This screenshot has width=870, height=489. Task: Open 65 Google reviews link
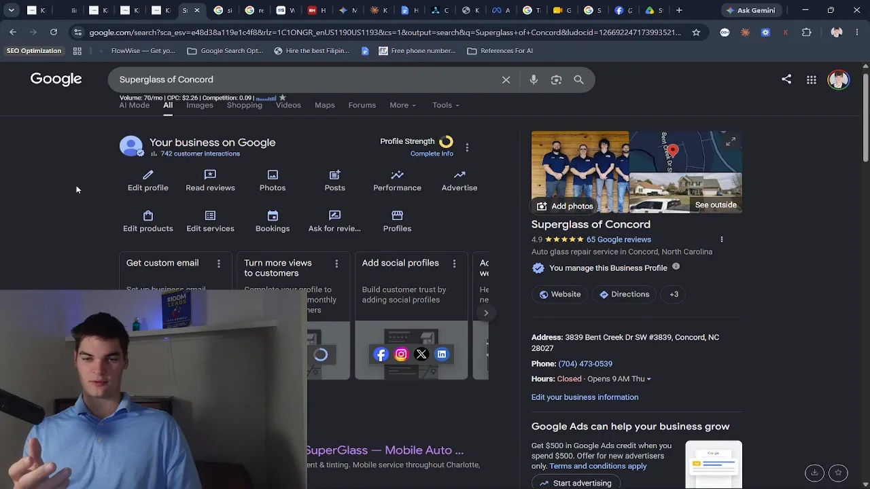pos(619,240)
